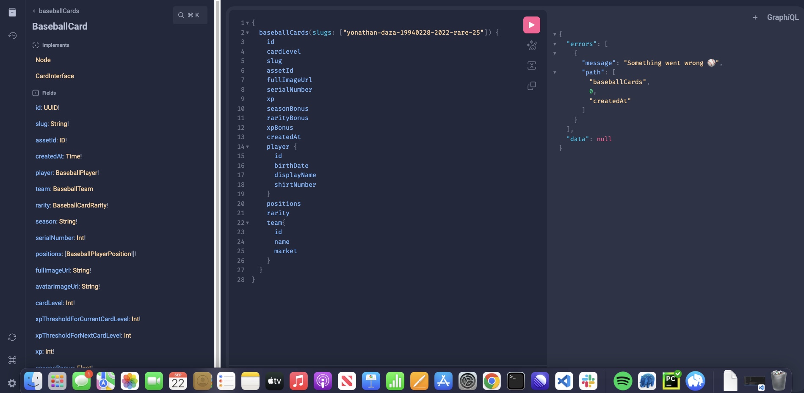
Task: Collapse the Fields section in the schema sidebar
Action: coord(35,93)
